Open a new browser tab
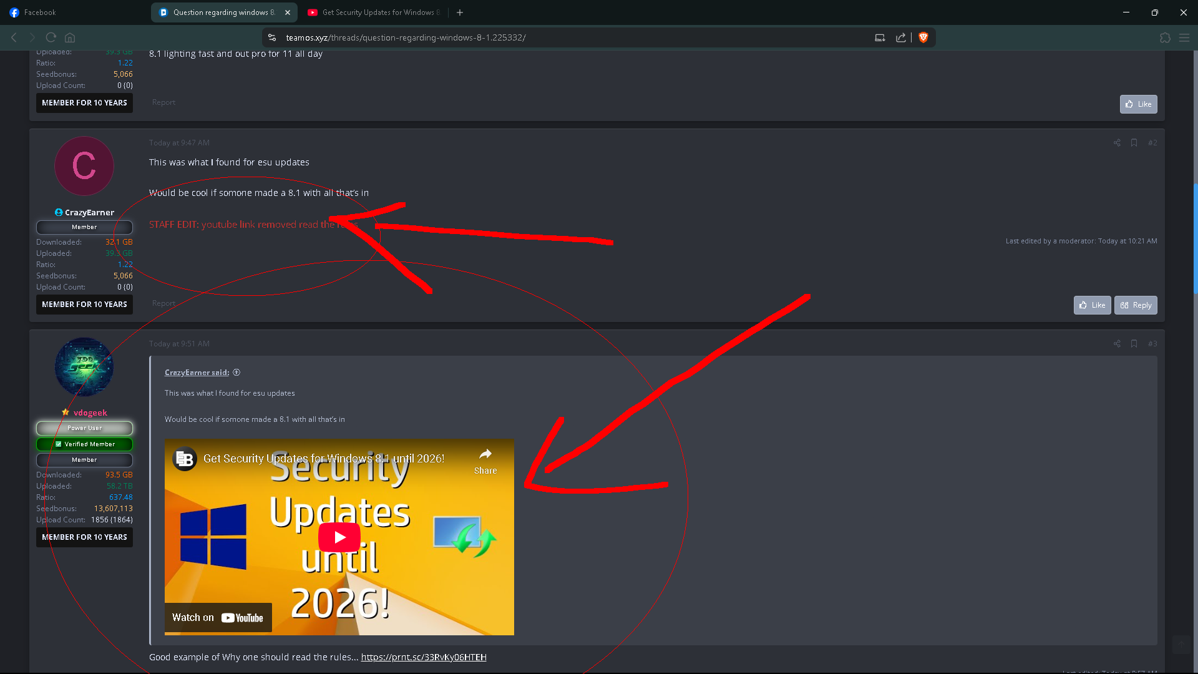 [460, 12]
